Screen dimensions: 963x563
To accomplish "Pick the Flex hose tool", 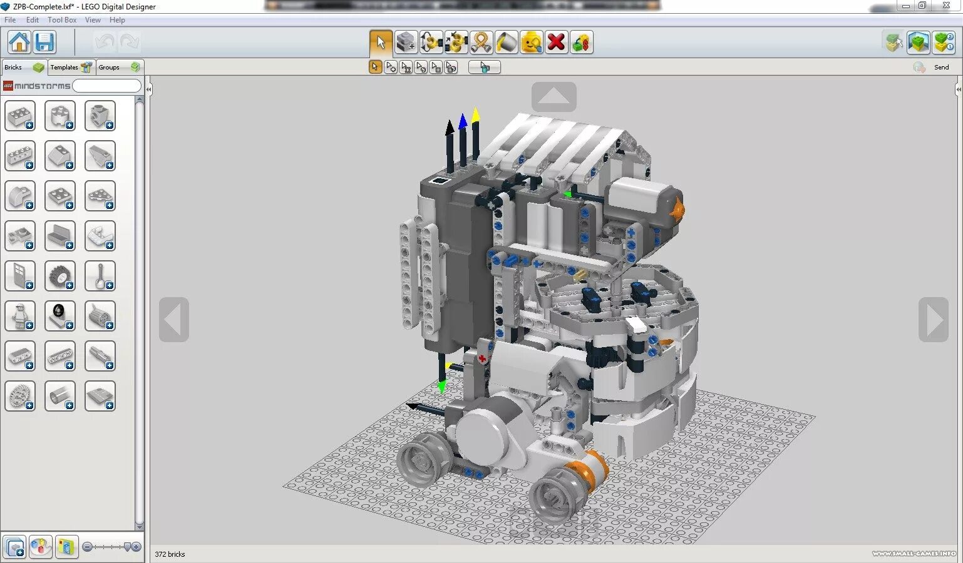I will (481, 43).
